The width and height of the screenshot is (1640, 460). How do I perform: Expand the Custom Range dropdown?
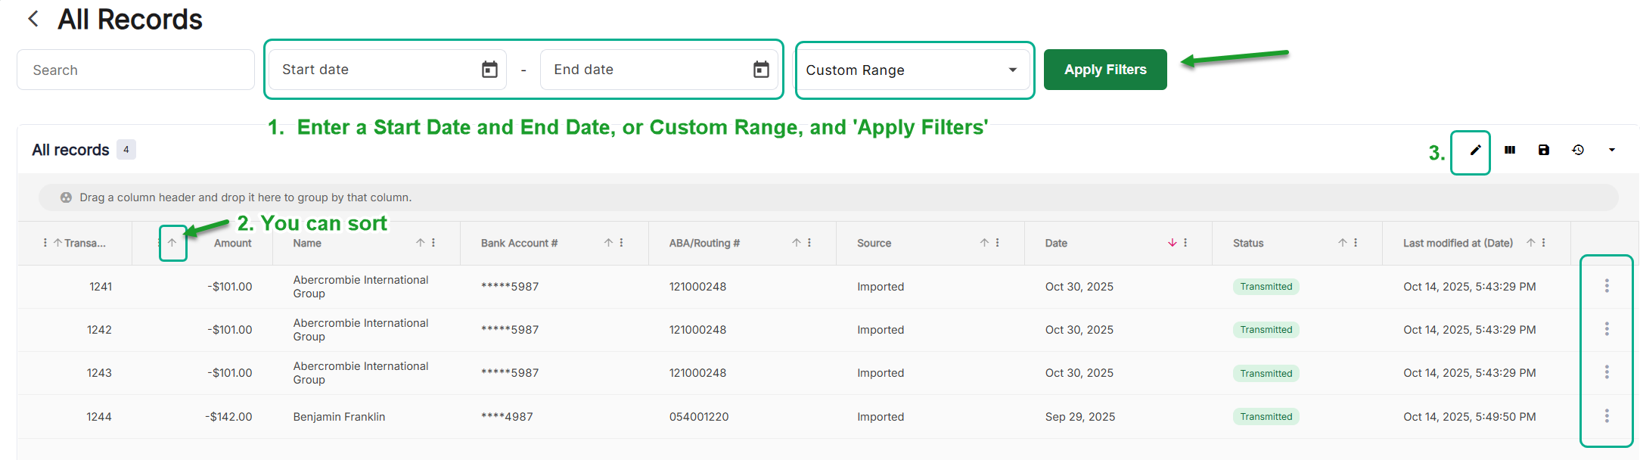tap(1012, 70)
